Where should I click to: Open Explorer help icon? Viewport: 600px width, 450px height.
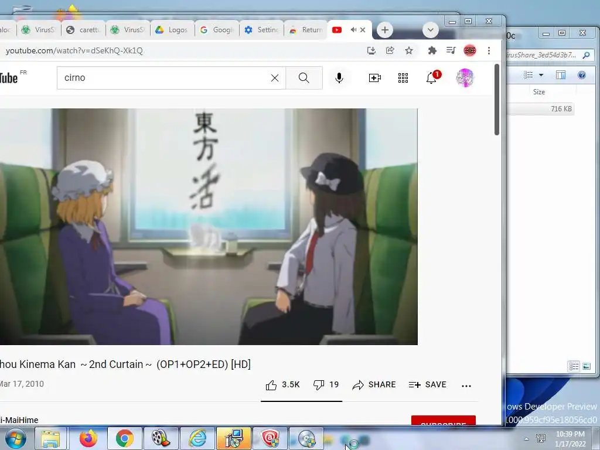coord(582,75)
